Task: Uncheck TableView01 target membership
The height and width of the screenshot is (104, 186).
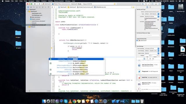Action: (x=137, y=40)
